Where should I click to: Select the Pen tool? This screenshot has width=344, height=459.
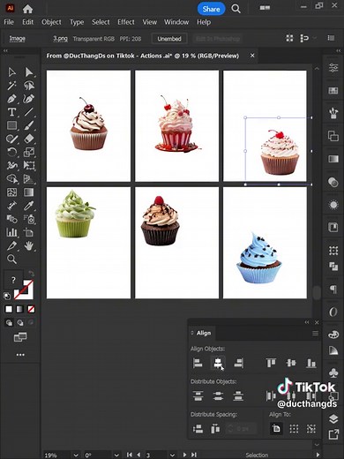(11, 99)
